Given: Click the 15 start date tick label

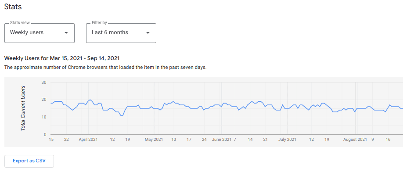Looking at the screenshot, I should tap(51, 140).
